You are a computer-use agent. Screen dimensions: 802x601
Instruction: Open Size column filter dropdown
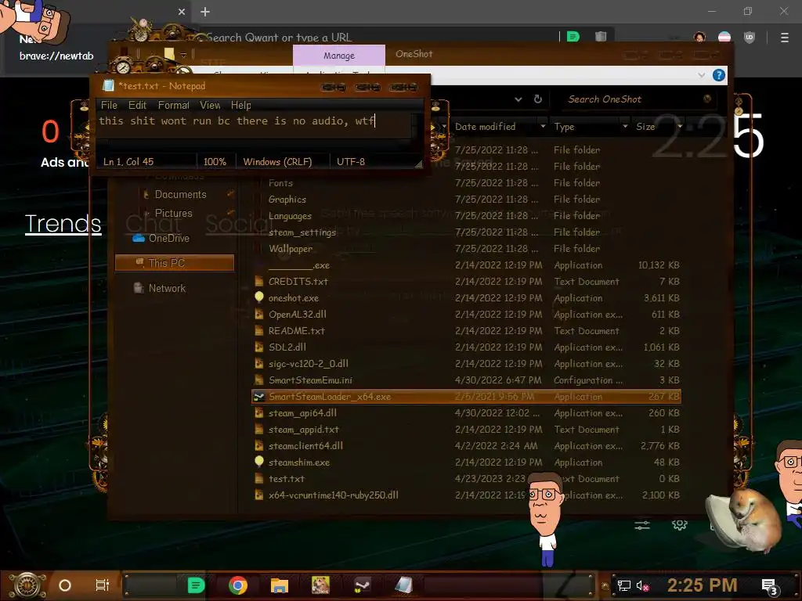680,126
